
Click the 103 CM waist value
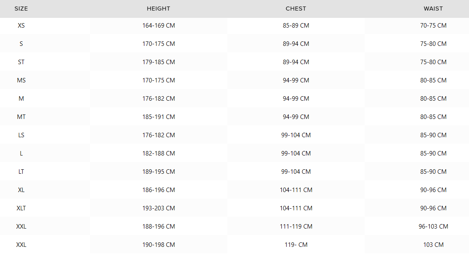[x=433, y=245]
